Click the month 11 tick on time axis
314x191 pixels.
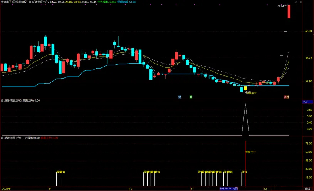pos(192,189)
